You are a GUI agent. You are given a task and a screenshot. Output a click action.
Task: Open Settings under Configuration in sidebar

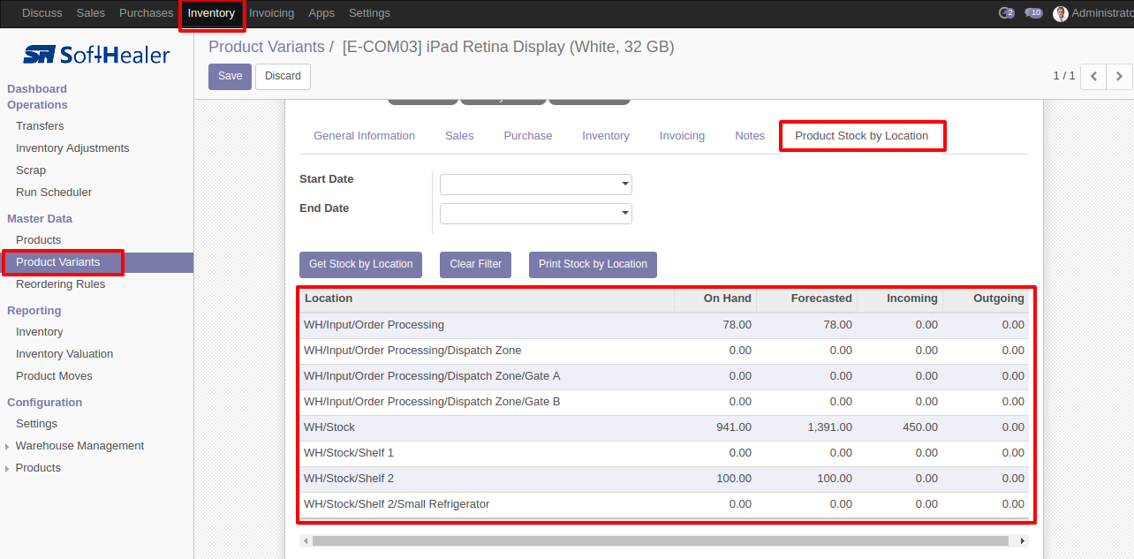click(36, 424)
